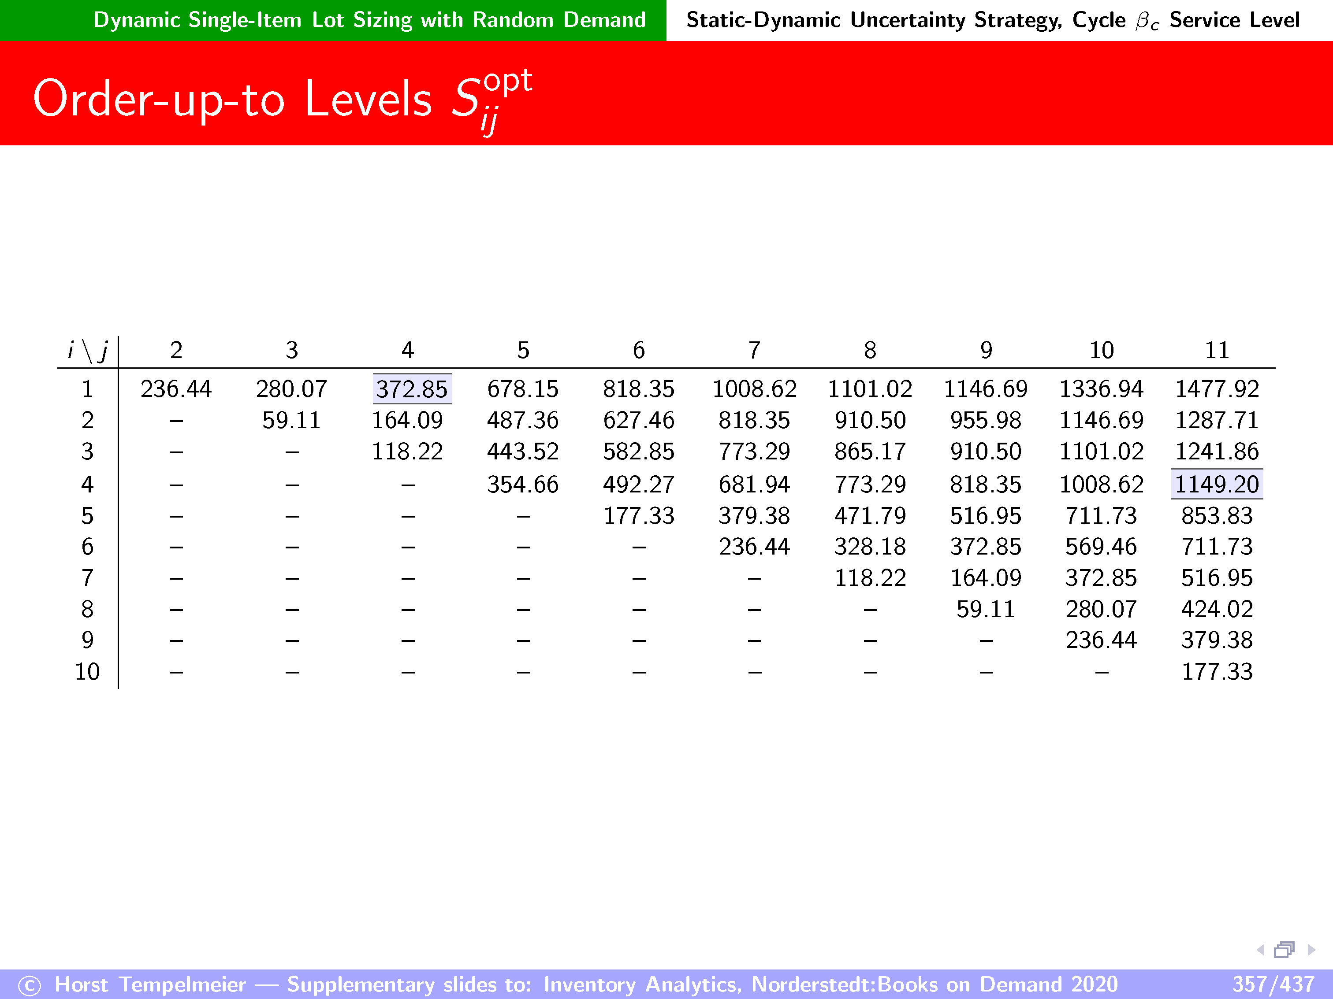Click the previous slide arrow icon
Screen dimensions: 1333x999
pyautogui.click(x=1260, y=950)
